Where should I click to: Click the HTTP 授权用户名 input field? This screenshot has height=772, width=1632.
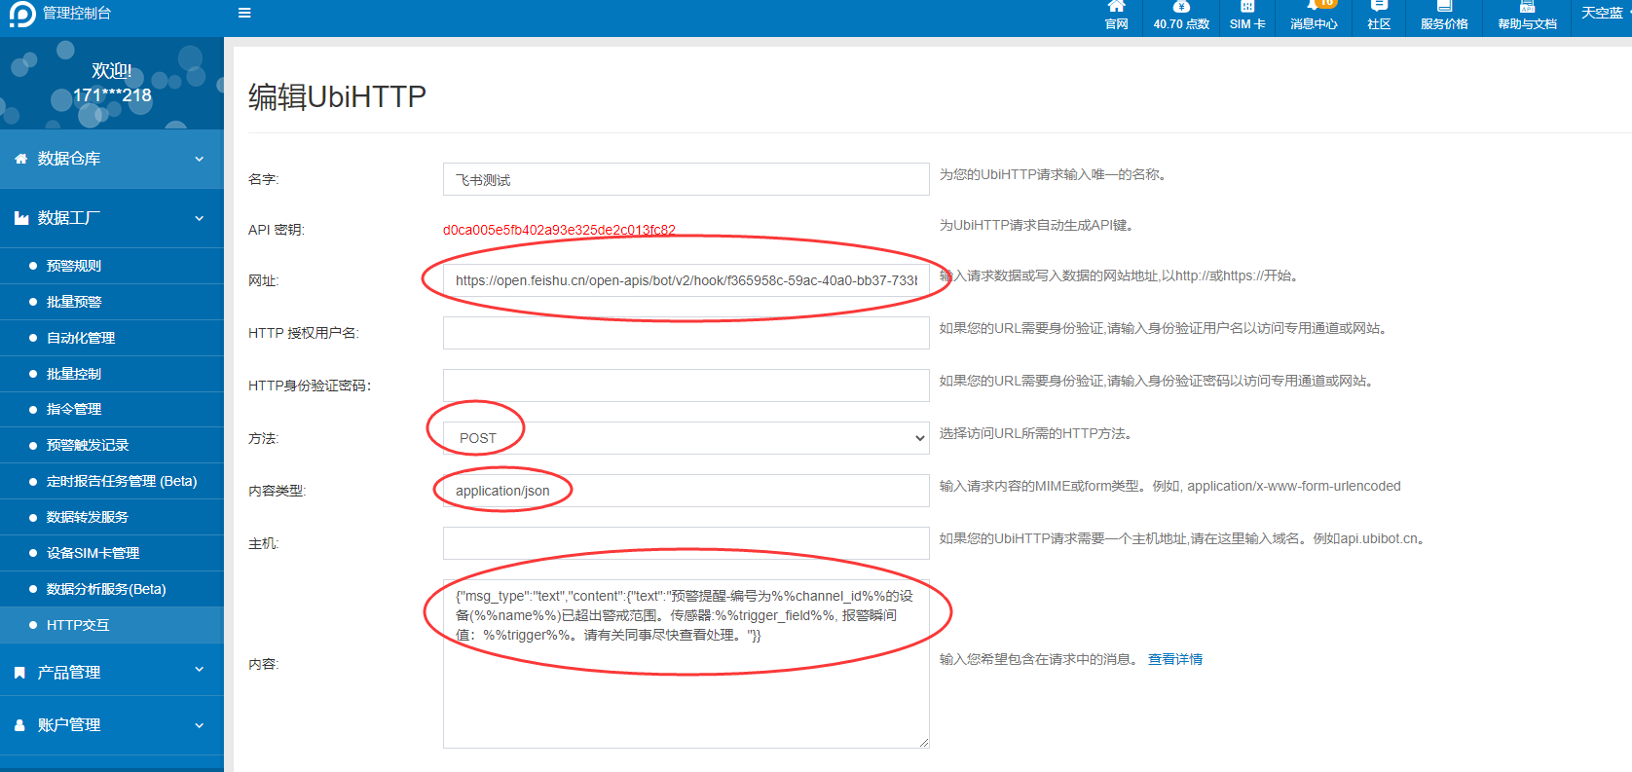point(686,333)
